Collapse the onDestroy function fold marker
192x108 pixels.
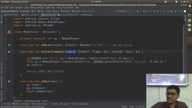(13, 81)
